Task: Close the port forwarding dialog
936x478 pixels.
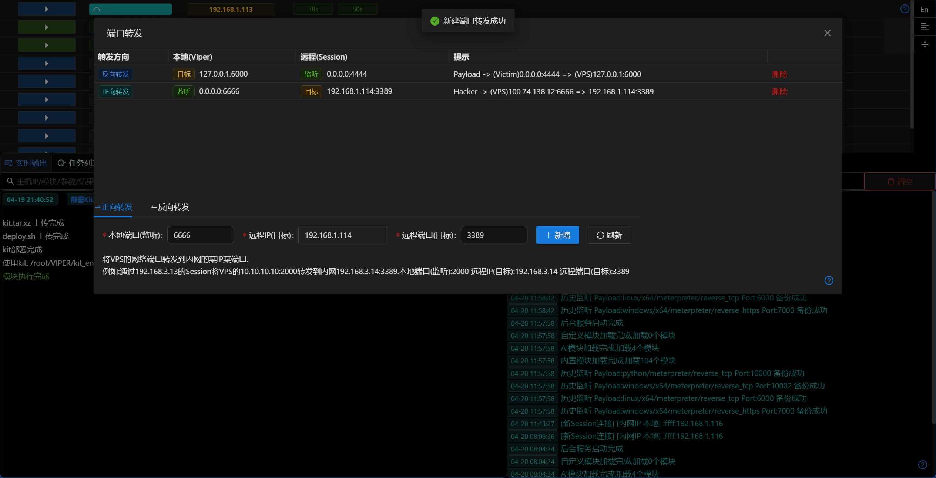Action: [827, 33]
